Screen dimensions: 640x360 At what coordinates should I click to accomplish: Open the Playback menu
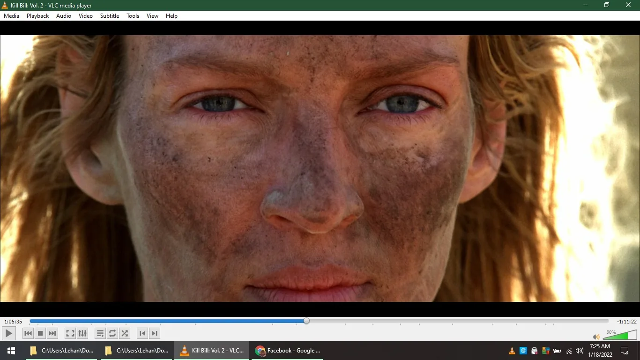tap(37, 15)
